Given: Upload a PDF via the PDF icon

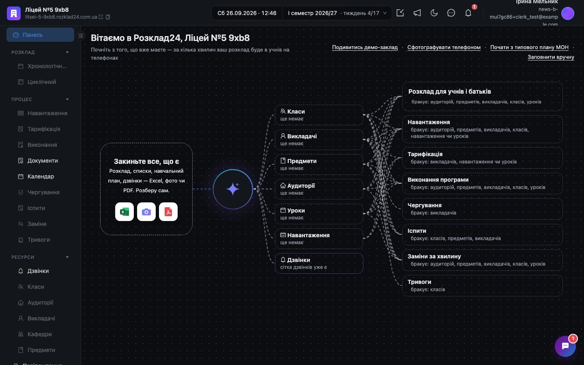Looking at the screenshot, I should click(x=168, y=212).
